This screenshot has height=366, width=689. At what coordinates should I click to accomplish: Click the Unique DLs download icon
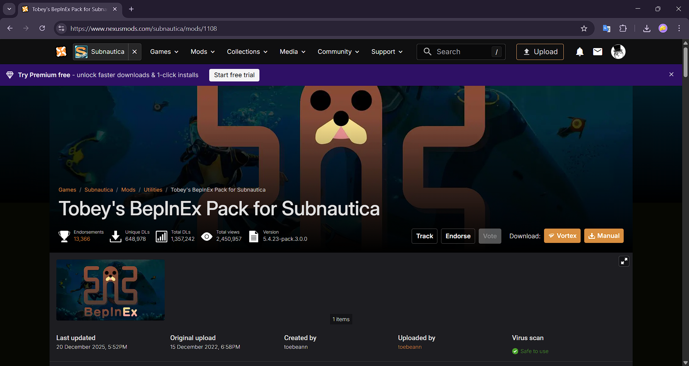(116, 236)
